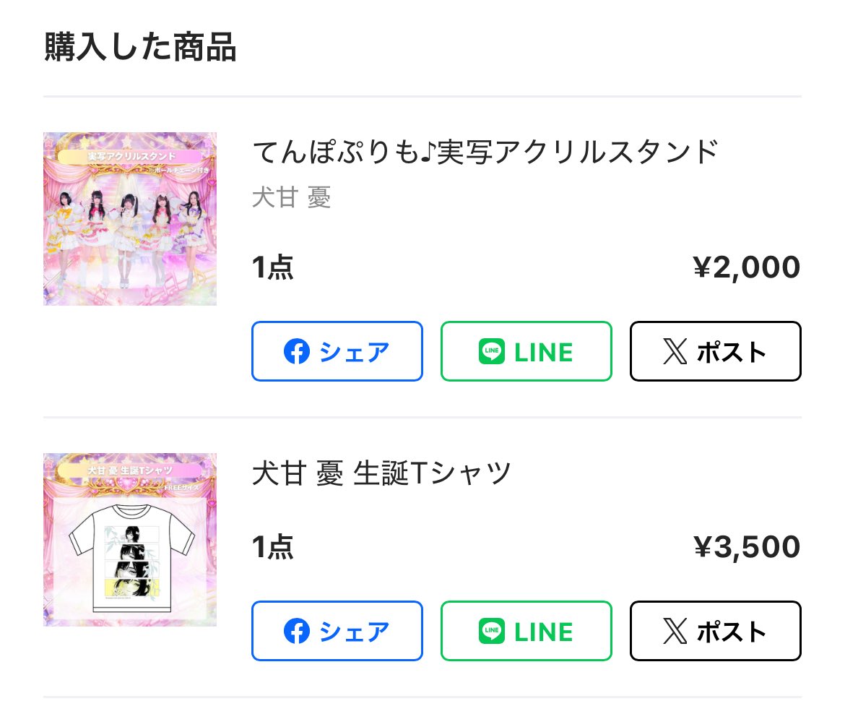Select the 1点 quantity next to ¥3,500

pos(272,548)
